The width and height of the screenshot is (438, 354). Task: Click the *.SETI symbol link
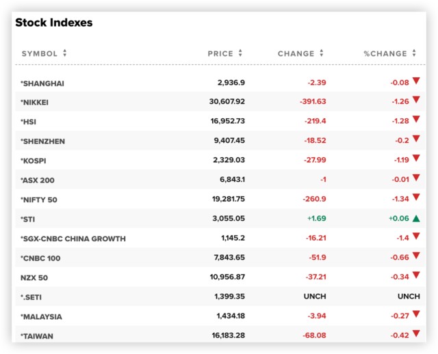point(34,297)
